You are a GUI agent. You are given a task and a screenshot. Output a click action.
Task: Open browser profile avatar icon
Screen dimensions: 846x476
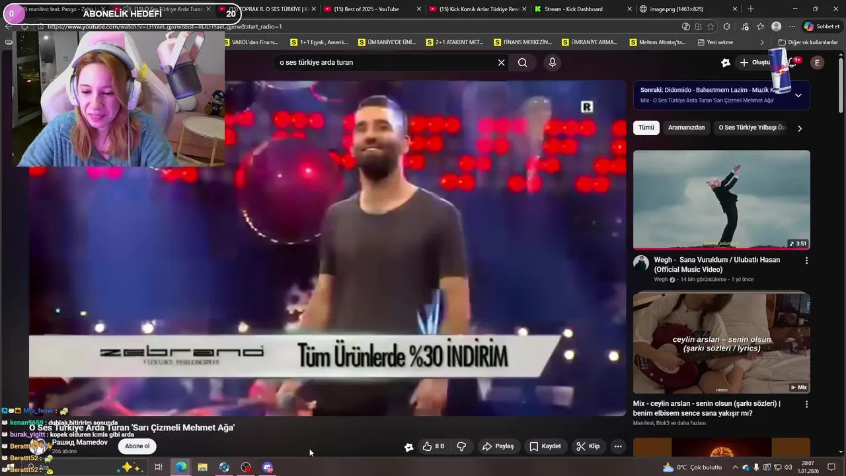(776, 26)
